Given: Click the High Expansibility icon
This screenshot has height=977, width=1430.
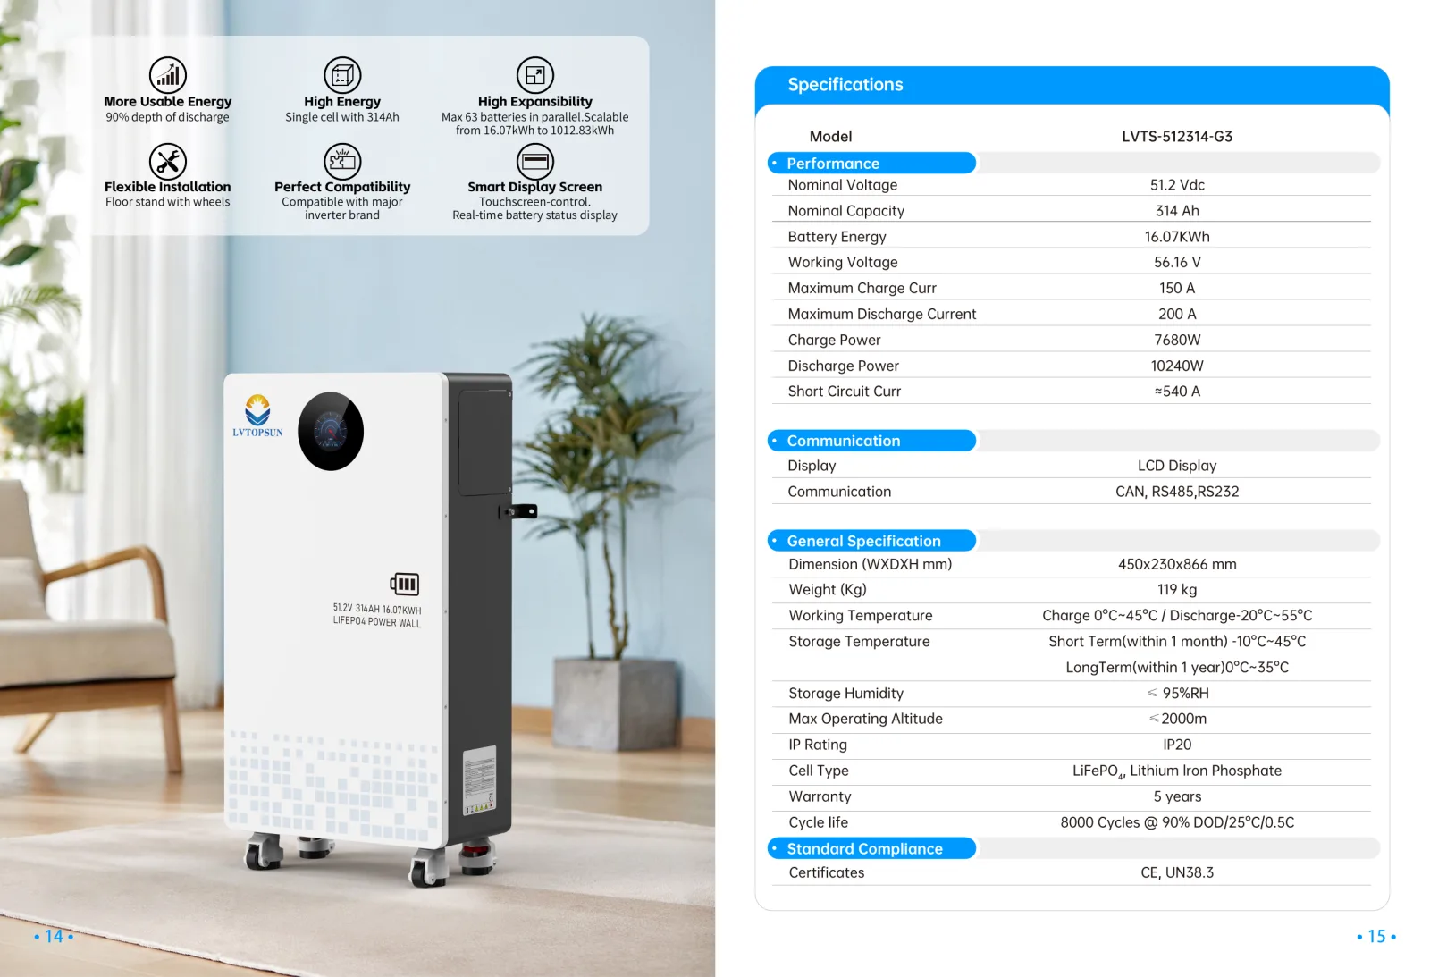Looking at the screenshot, I should click(535, 75).
